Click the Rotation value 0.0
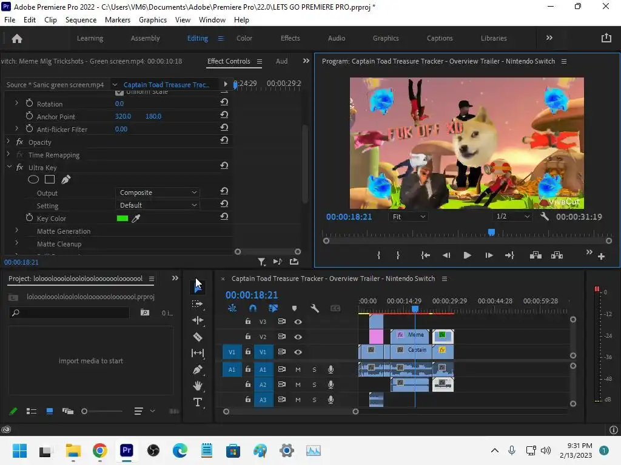This screenshot has width=621, height=465. [119, 104]
